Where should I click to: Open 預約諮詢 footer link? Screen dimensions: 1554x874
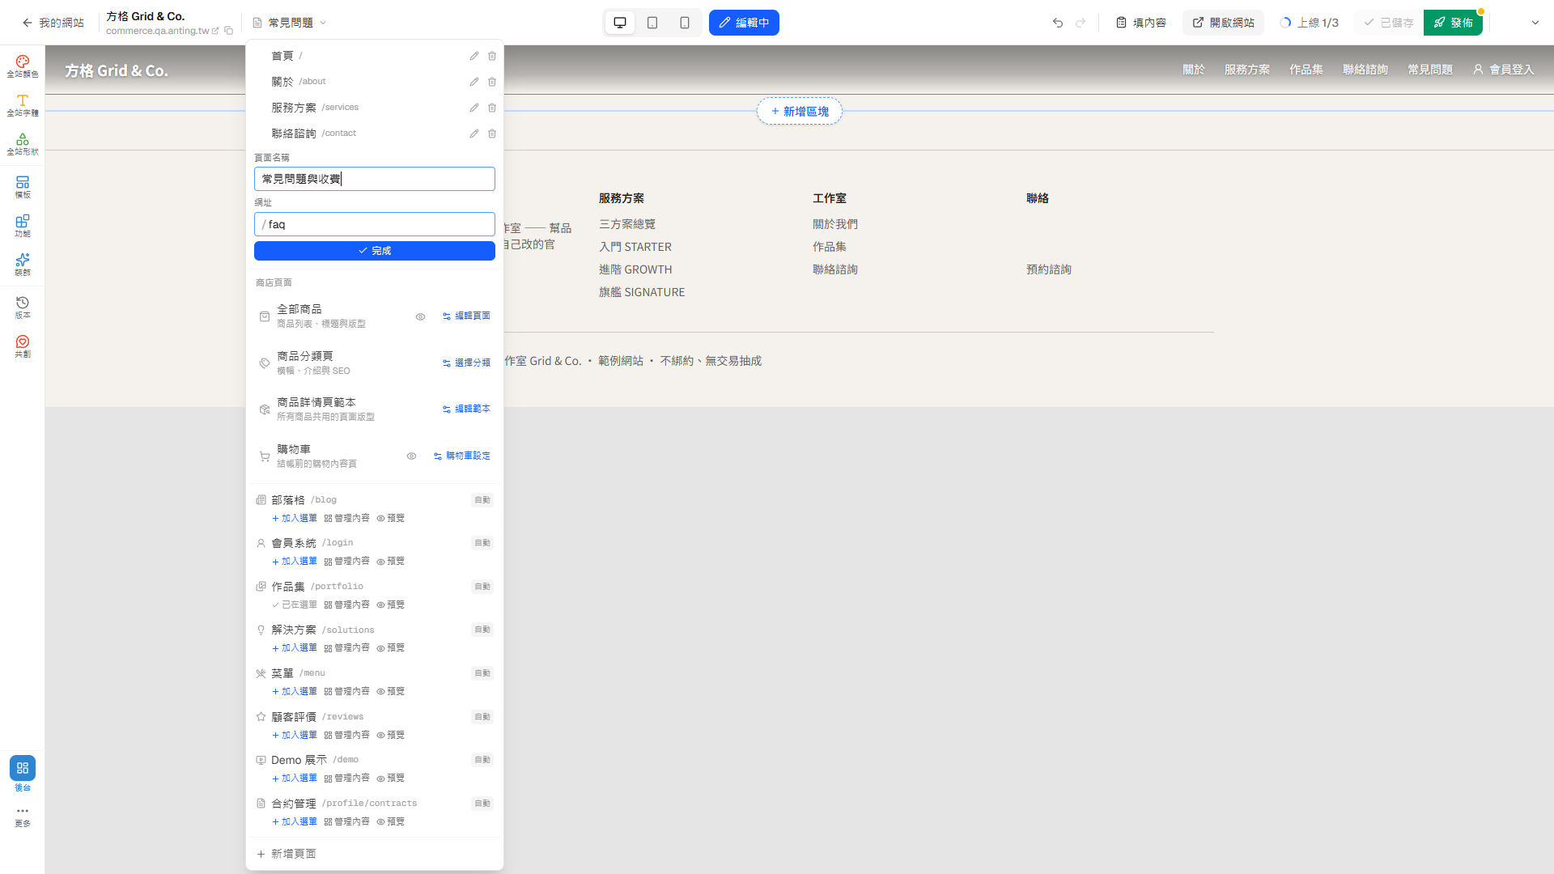coord(1049,269)
